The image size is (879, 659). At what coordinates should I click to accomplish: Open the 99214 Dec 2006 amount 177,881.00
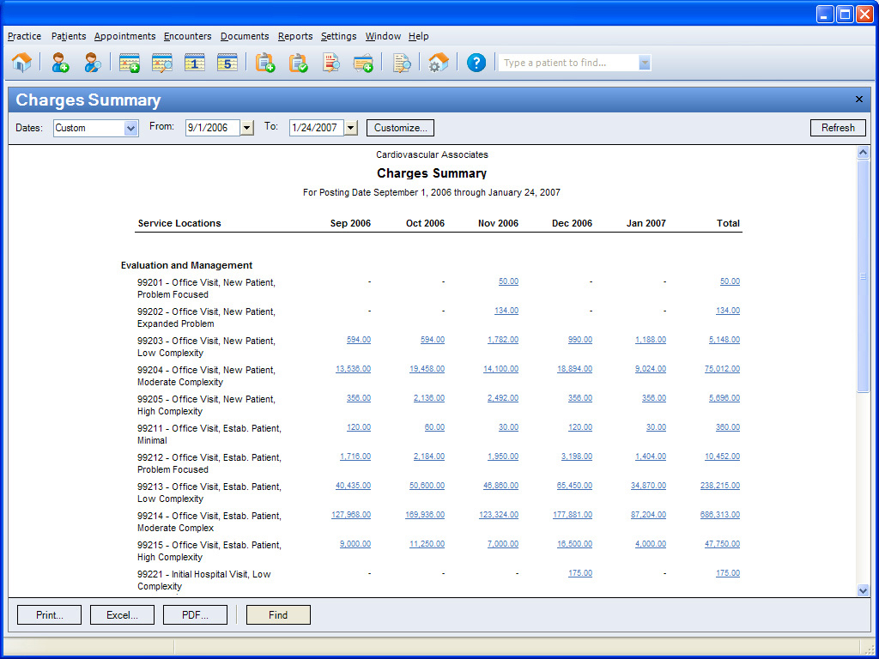[573, 515]
